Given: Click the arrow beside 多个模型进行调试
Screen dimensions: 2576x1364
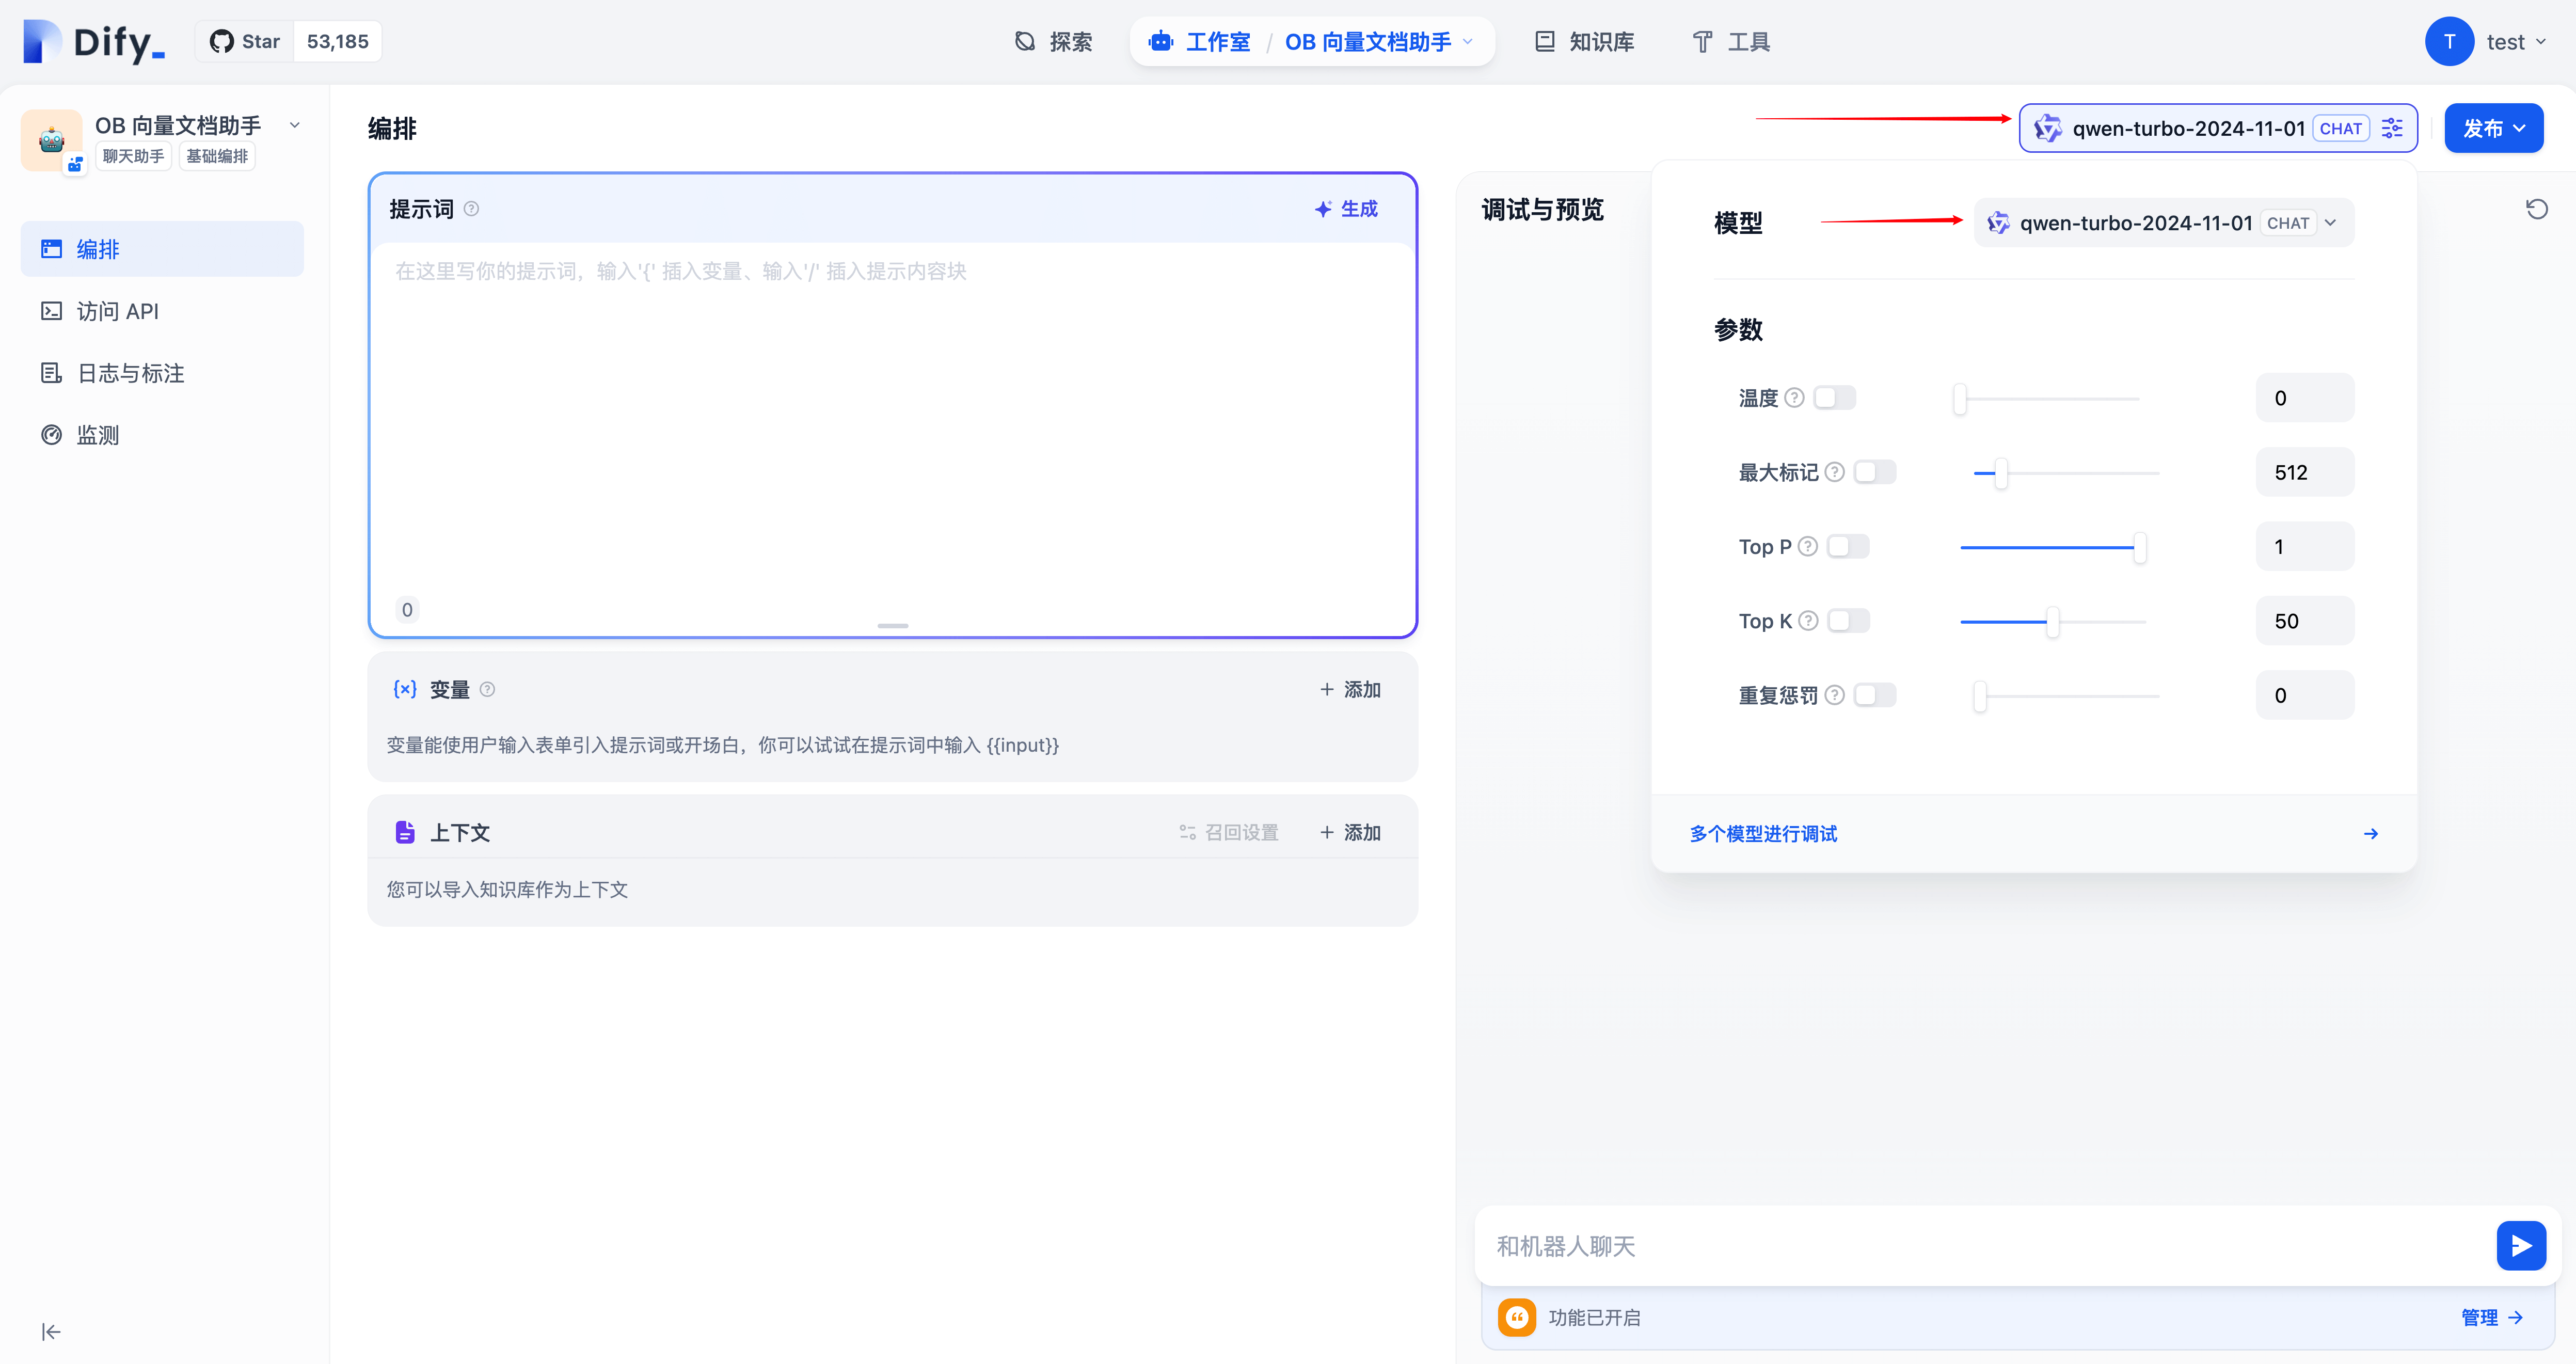Looking at the screenshot, I should point(2371,834).
